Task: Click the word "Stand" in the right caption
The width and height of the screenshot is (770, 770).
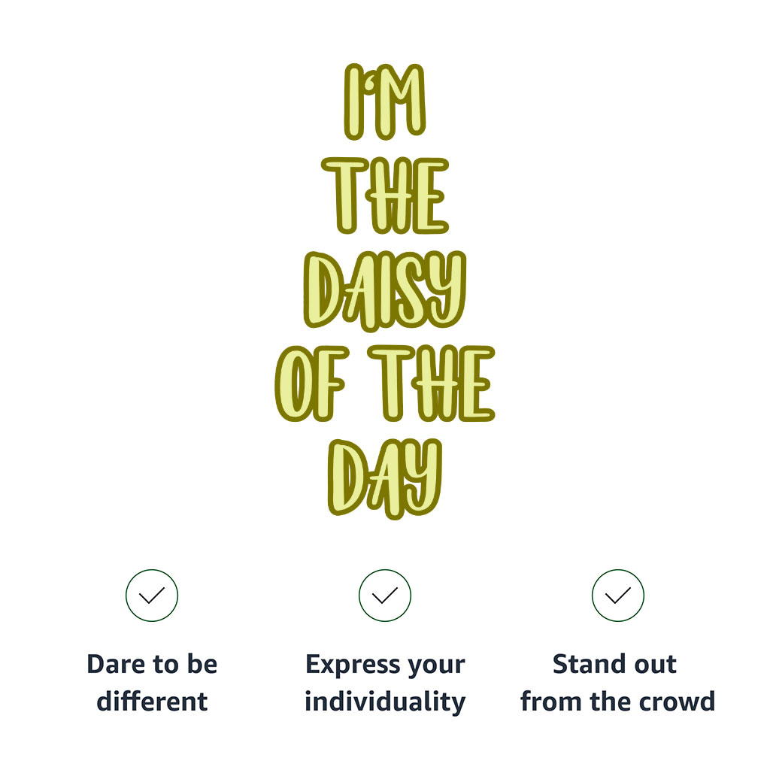Action: (582, 664)
